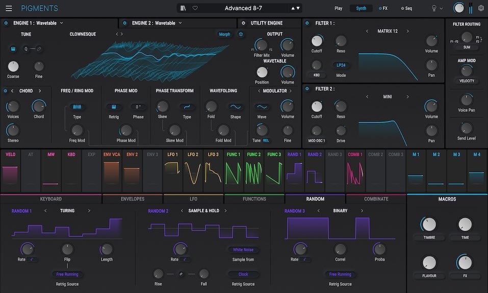The width and height of the screenshot is (488, 293).
Task: Click Random 3 rate sync note icon
Action: pyautogui.click(x=305, y=259)
